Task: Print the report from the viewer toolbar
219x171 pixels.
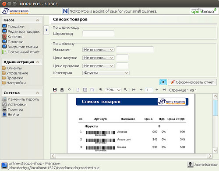Action: 62,90
